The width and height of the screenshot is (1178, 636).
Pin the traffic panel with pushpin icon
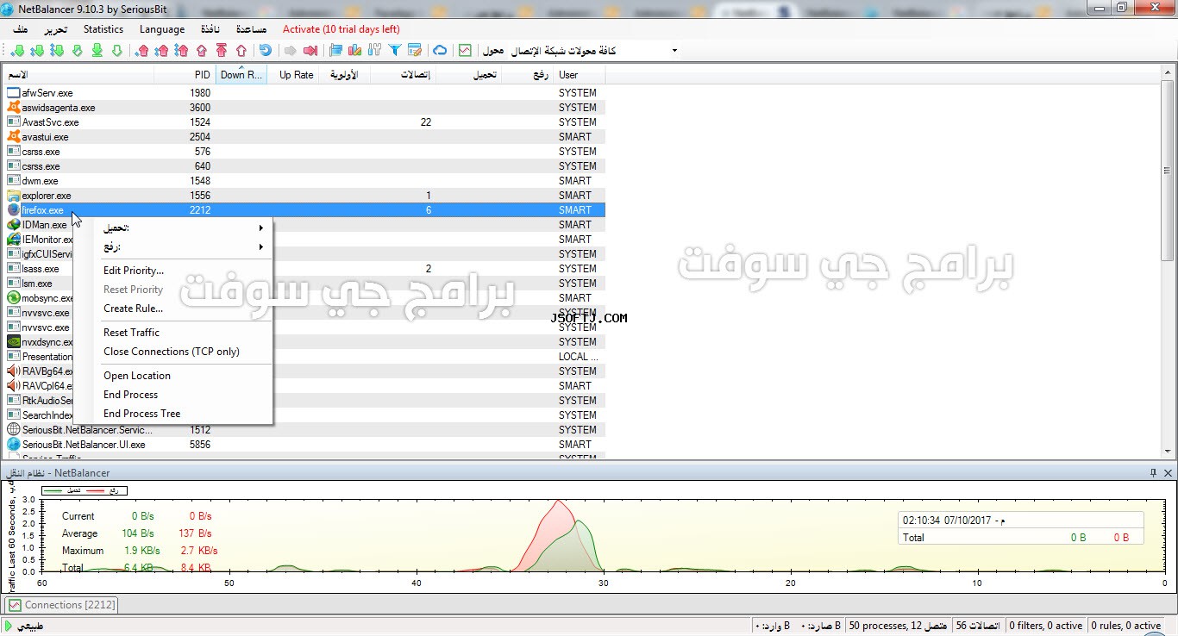[x=1153, y=473]
